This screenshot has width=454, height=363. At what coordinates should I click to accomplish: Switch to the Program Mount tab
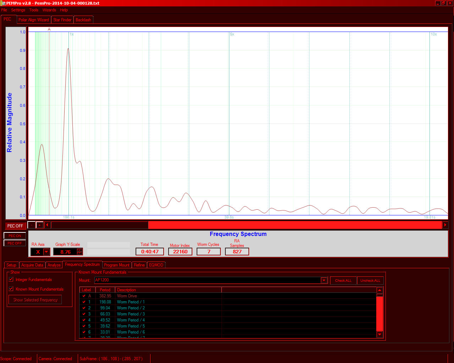(117, 265)
